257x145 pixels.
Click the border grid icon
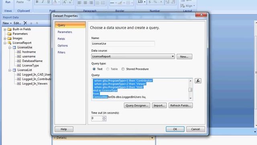[x=128, y=3]
